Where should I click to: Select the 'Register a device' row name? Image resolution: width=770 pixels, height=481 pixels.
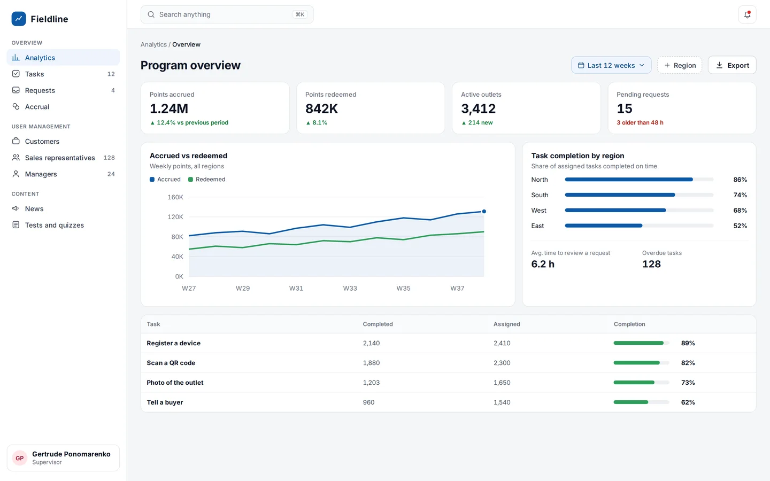coord(174,343)
